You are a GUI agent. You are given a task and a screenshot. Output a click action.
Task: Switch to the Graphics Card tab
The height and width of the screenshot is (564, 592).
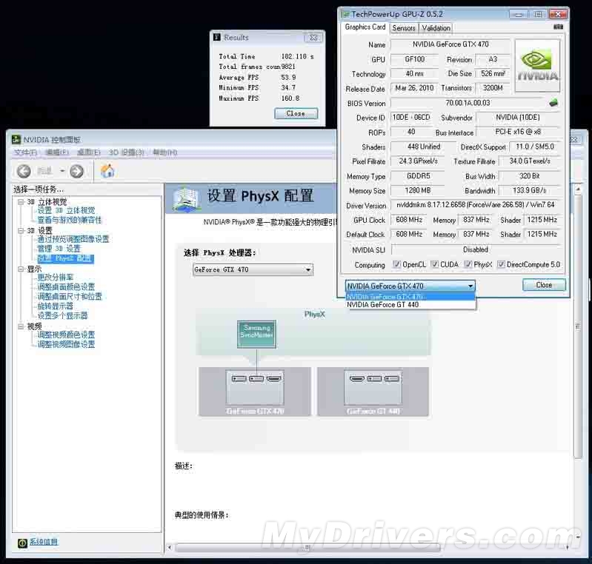tap(365, 27)
